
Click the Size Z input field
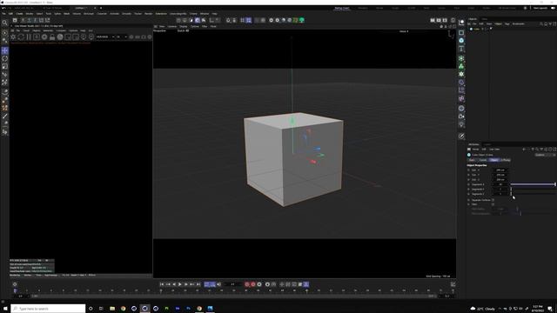click(x=500, y=180)
